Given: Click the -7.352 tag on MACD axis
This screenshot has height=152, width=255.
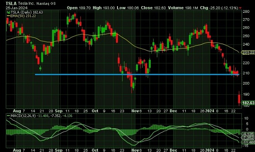Looking at the screenshot, I should [x=248, y=138].
